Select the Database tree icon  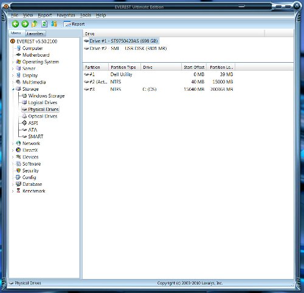[18, 184]
